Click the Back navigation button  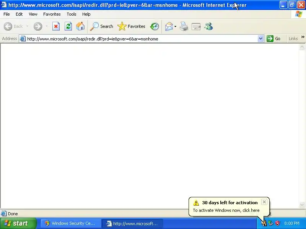tap(13, 26)
